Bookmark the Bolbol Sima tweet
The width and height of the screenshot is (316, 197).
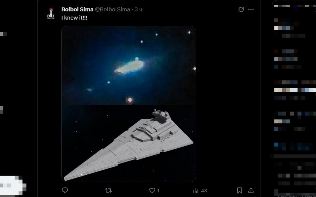coord(240,190)
